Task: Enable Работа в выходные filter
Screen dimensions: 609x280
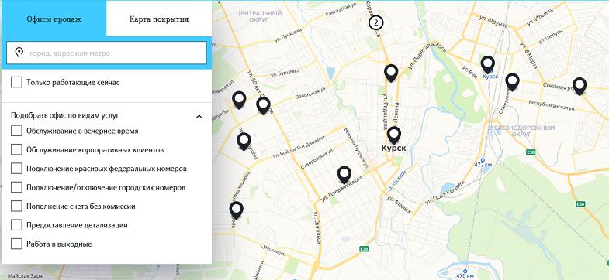Action: tap(16, 244)
